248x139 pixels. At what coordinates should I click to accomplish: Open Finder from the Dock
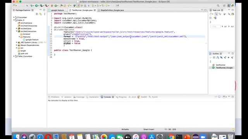pos(16,137)
